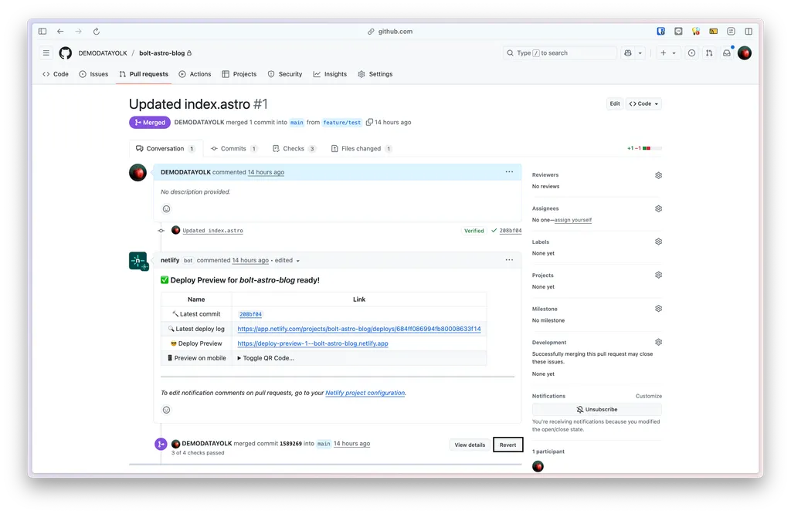The width and height of the screenshot is (791, 514).
Task: Open the Actions tab
Action: pyautogui.click(x=195, y=74)
